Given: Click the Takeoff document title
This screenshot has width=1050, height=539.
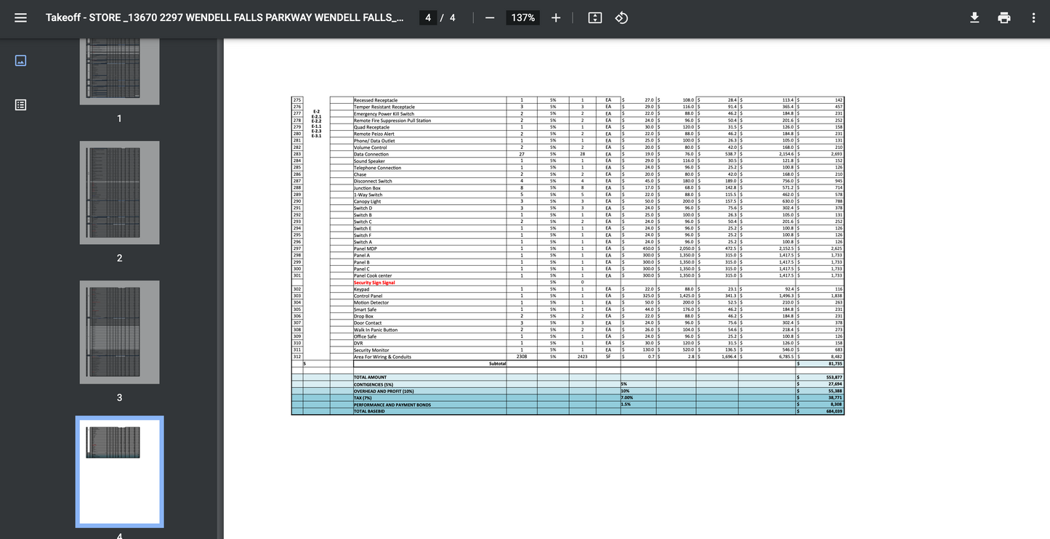Looking at the screenshot, I should pos(225,17).
